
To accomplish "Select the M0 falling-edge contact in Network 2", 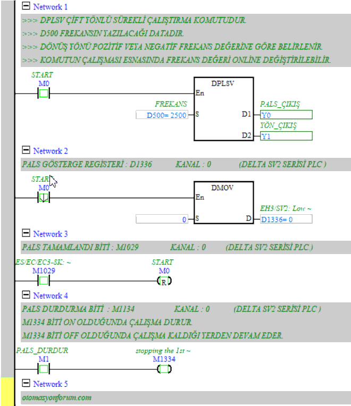I will coord(44,198).
